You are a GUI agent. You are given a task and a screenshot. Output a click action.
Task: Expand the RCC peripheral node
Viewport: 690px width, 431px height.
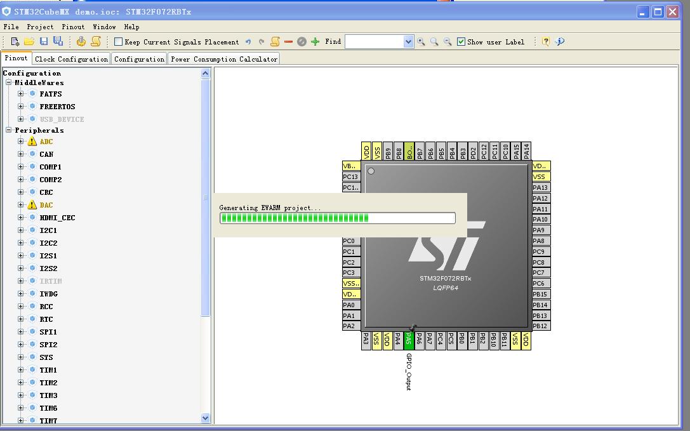(x=21, y=306)
